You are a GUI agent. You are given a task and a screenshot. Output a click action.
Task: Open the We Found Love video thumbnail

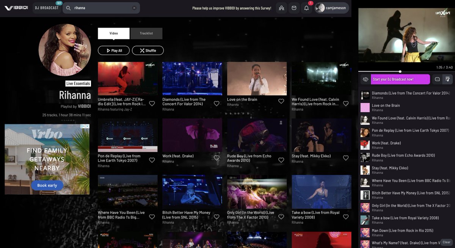pyautogui.click(x=322, y=78)
